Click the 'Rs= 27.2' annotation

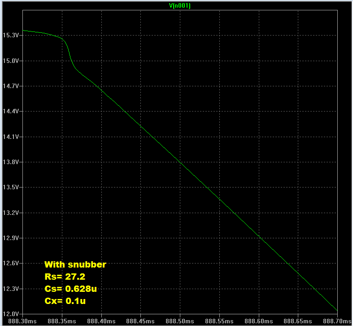point(65,277)
